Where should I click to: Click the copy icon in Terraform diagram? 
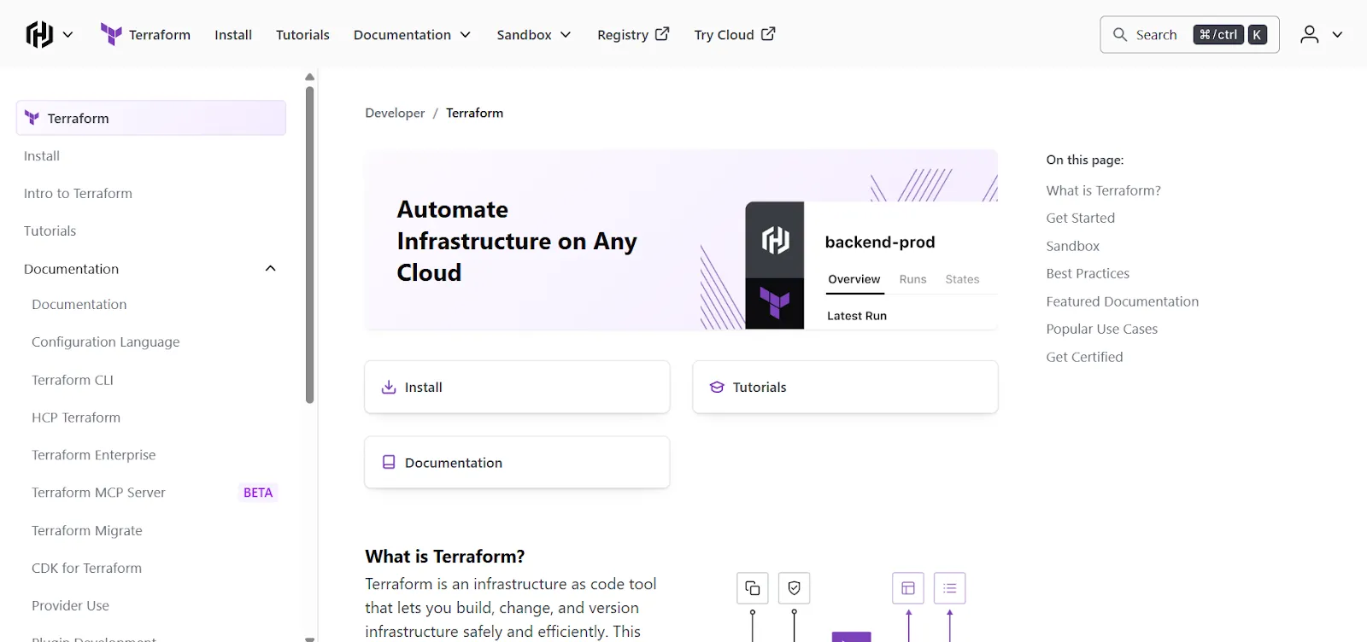pyautogui.click(x=753, y=588)
